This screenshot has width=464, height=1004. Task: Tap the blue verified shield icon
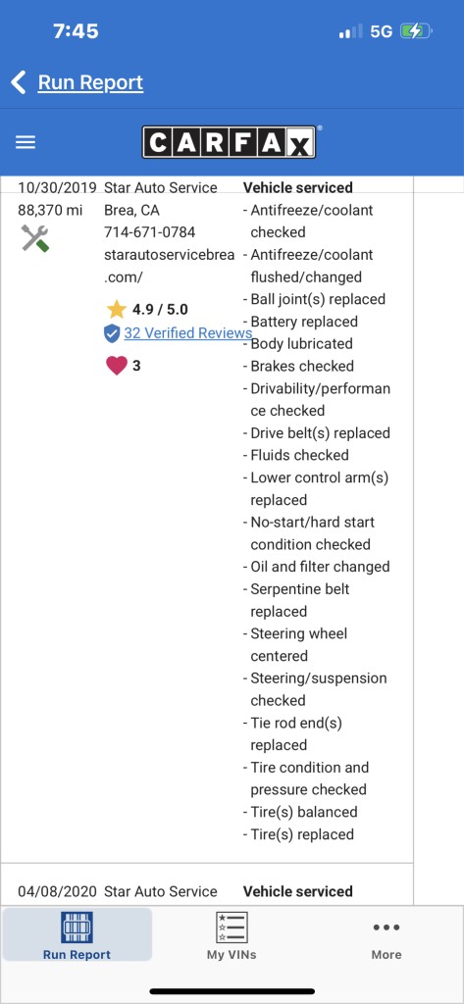coord(112,333)
